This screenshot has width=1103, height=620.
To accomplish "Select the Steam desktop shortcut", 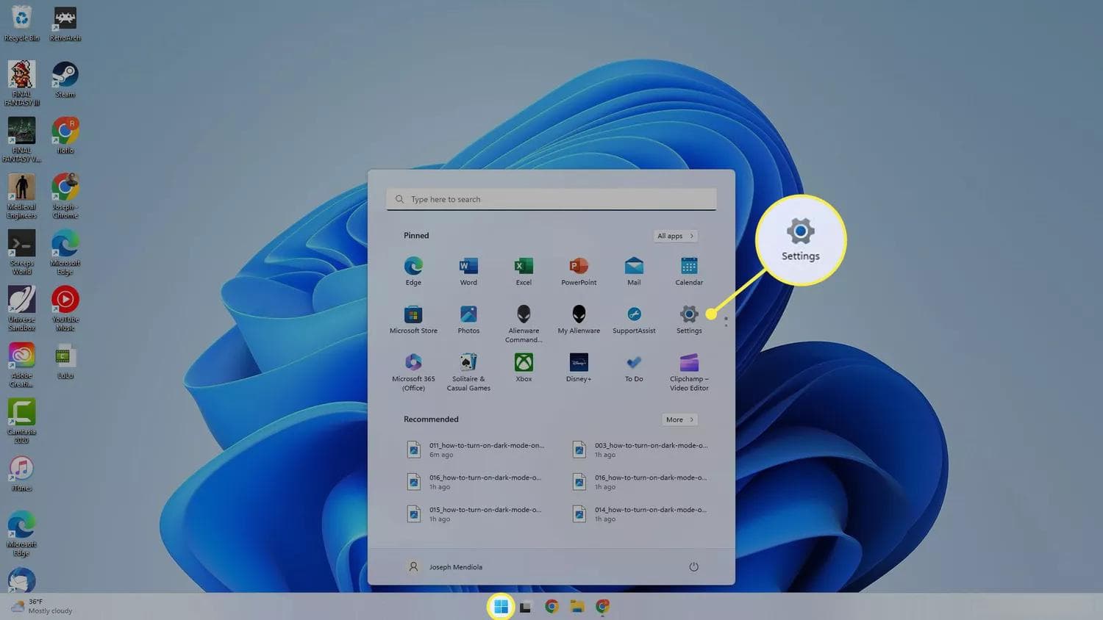I will click(65, 80).
